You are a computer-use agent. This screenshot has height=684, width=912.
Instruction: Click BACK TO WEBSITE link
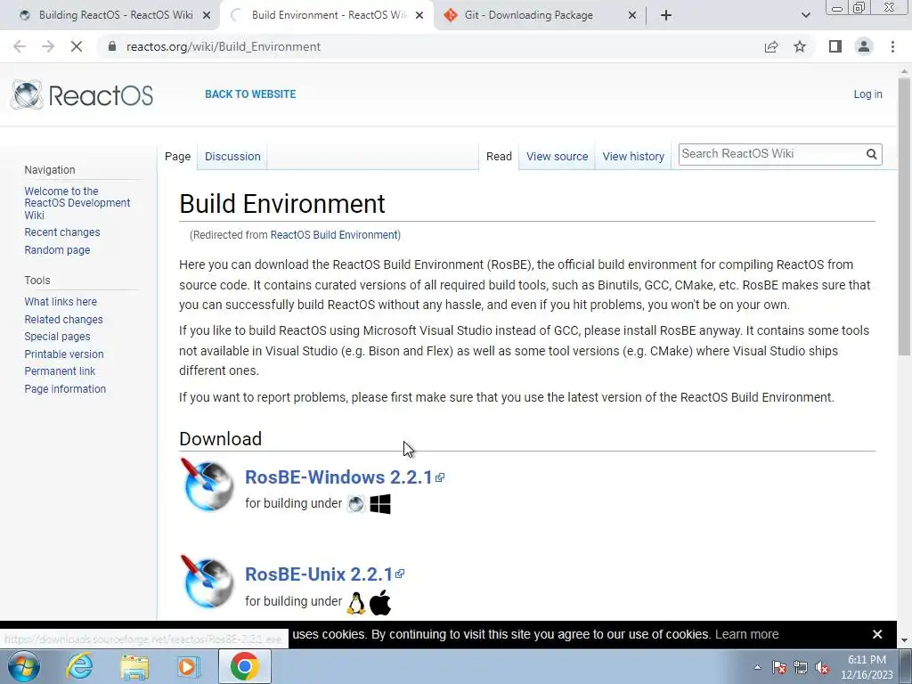click(x=250, y=94)
